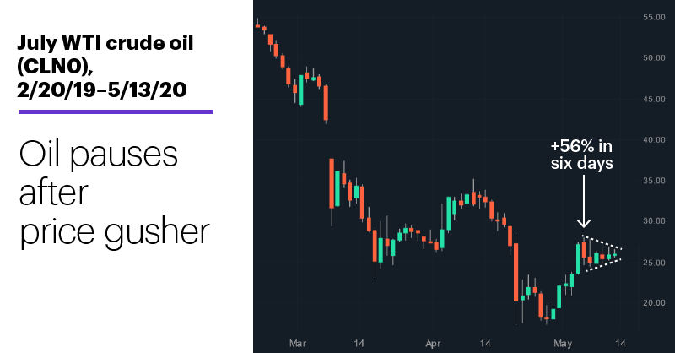Click the large red gap-down candle in March

tap(332, 183)
